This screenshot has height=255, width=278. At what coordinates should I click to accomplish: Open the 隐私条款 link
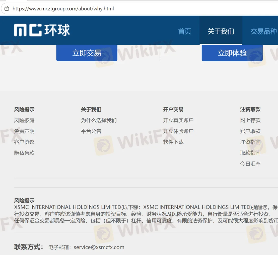(24, 153)
